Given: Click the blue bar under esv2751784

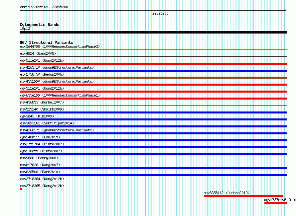Looking at the screenshot, I should tap(153, 147).
